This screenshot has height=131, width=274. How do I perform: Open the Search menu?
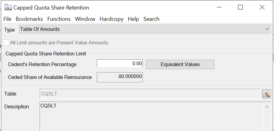click(x=151, y=19)
